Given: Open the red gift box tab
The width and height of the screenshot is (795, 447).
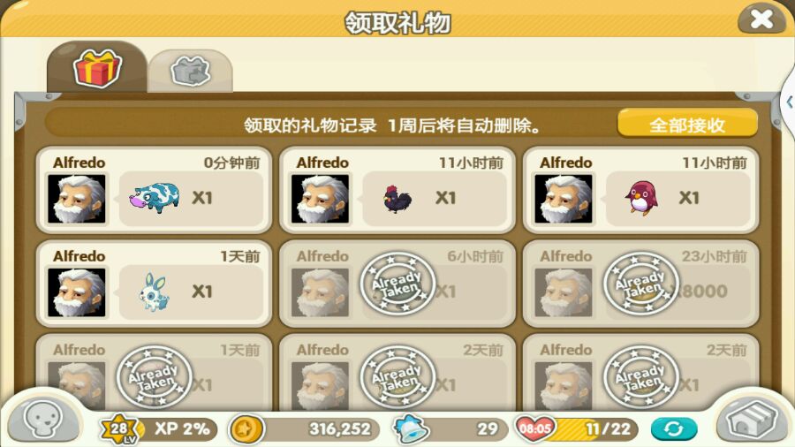Looking at the screenshot, I should click(x=97, y=68).
